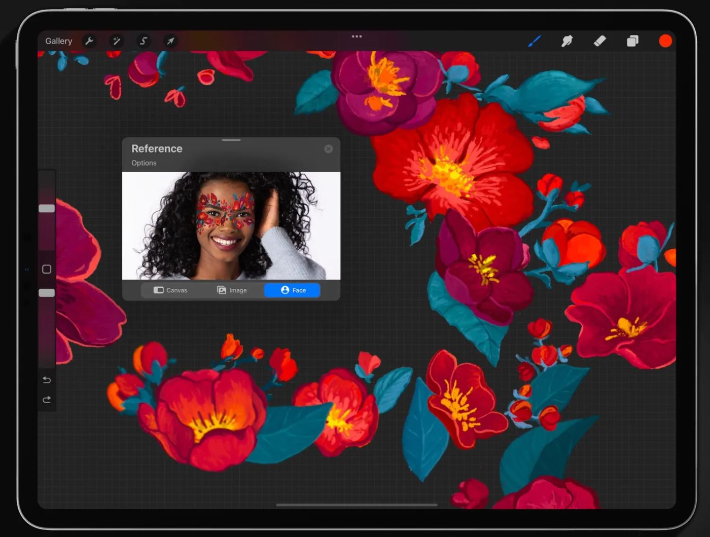Return to the Gallery

click(x=59, y=41)
